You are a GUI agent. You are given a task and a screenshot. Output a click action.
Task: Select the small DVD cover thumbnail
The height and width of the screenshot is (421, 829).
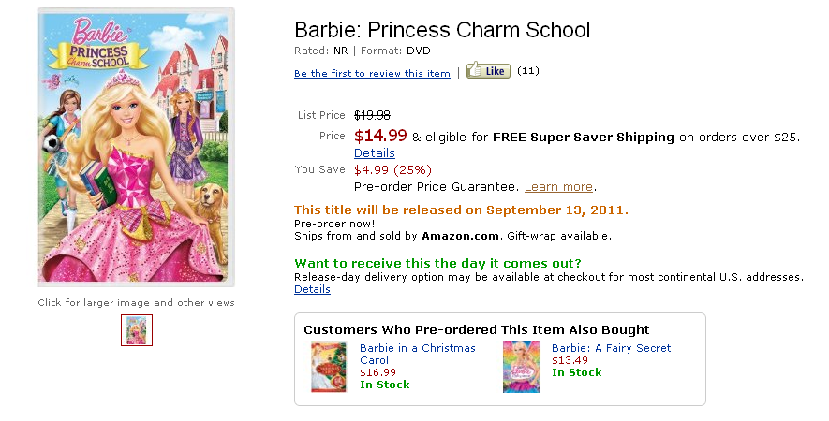(x=137, y=330)
